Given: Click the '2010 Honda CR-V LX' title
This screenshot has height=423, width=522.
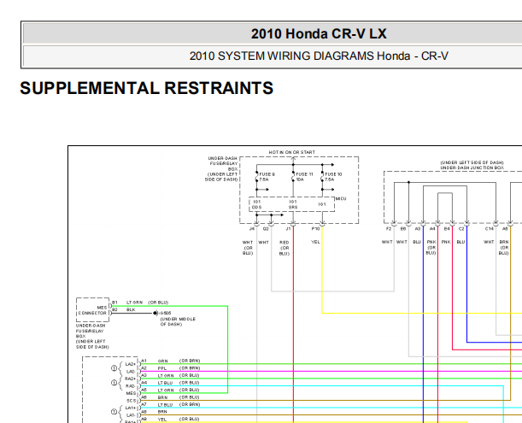Looking at the screenshot, I should [x=319, y=33].
